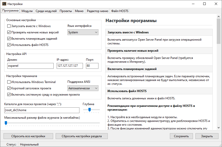
Task: Click Сбросить настройки раздела button
Action: point(82,136)
